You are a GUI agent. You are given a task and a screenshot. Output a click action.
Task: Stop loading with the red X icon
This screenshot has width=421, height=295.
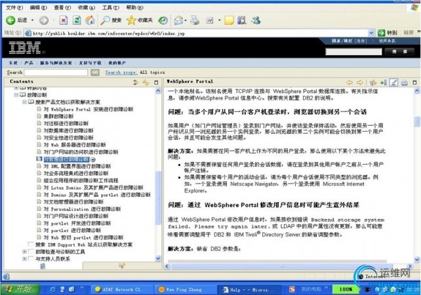[x=64, y=20]
